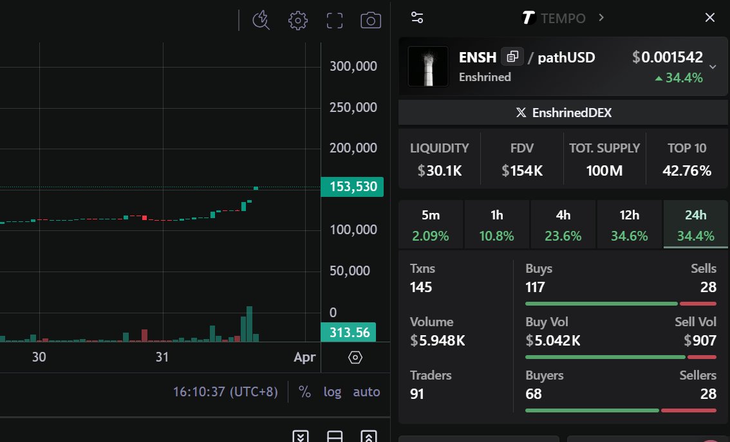Open price scale hexagon settings icon
This screenshot has width=730, height=442.
click(x=355, y=357)
